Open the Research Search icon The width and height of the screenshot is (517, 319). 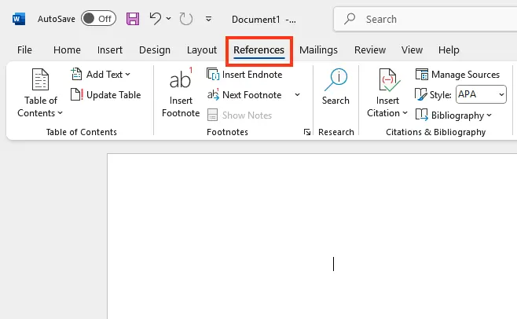(335, 79)
